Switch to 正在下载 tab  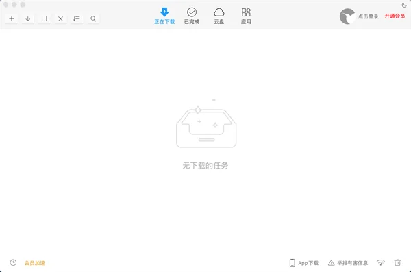click(x=164, y=16)
